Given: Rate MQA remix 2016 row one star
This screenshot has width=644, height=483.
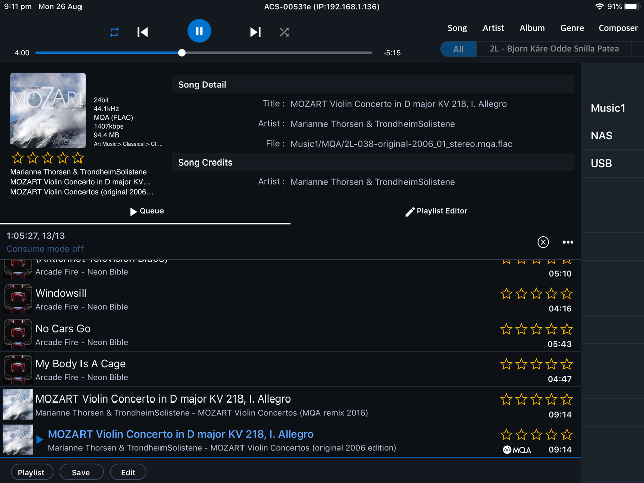Looking at the screenshot, I should 506,399.
